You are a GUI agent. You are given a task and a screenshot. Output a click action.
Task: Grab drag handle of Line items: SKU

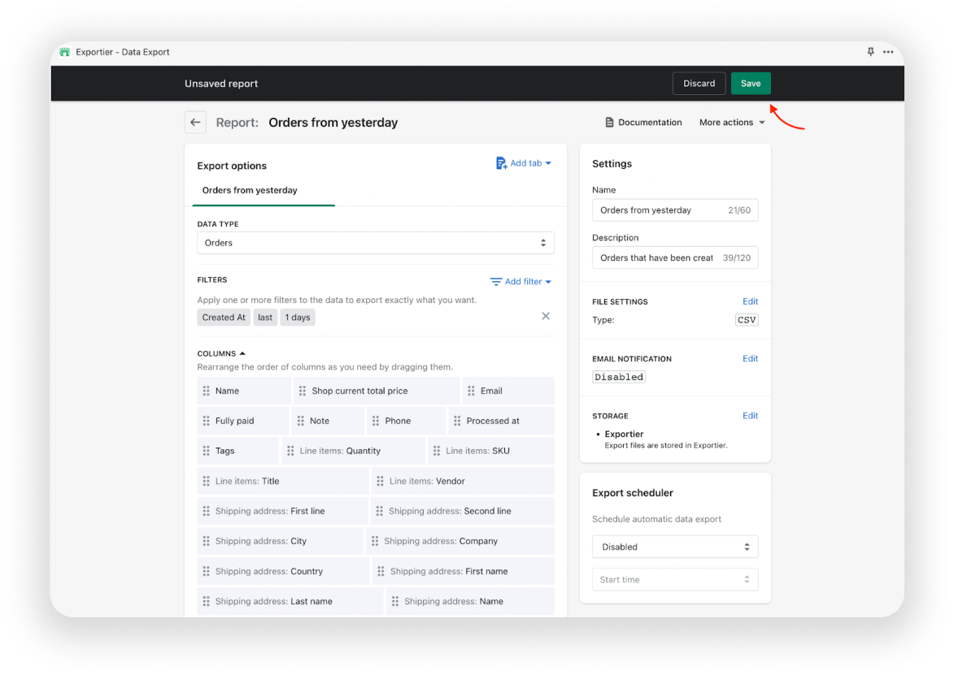click(x=436, y=451)
